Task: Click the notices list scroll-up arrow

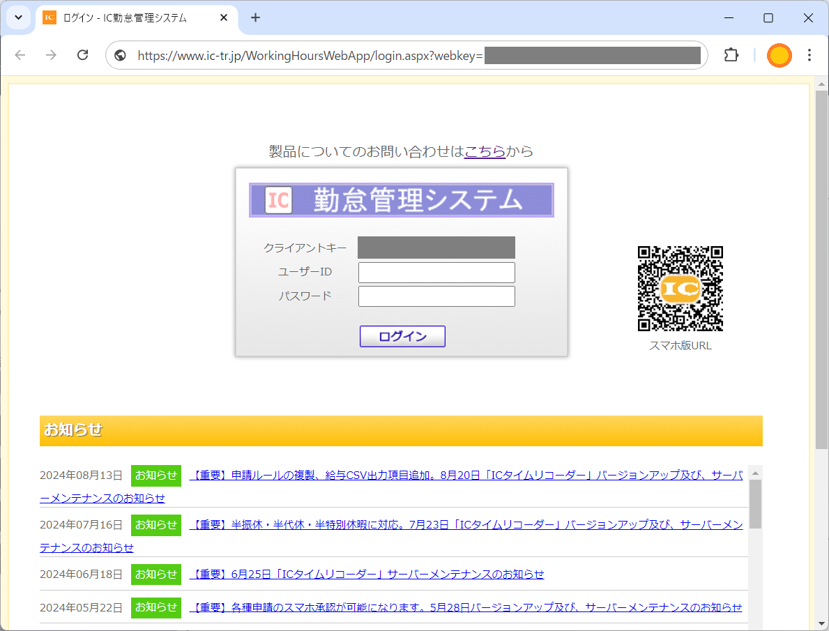Action: [756, 473]
